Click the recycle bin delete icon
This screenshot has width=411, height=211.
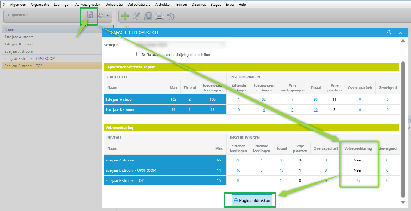tap(148, 16)
